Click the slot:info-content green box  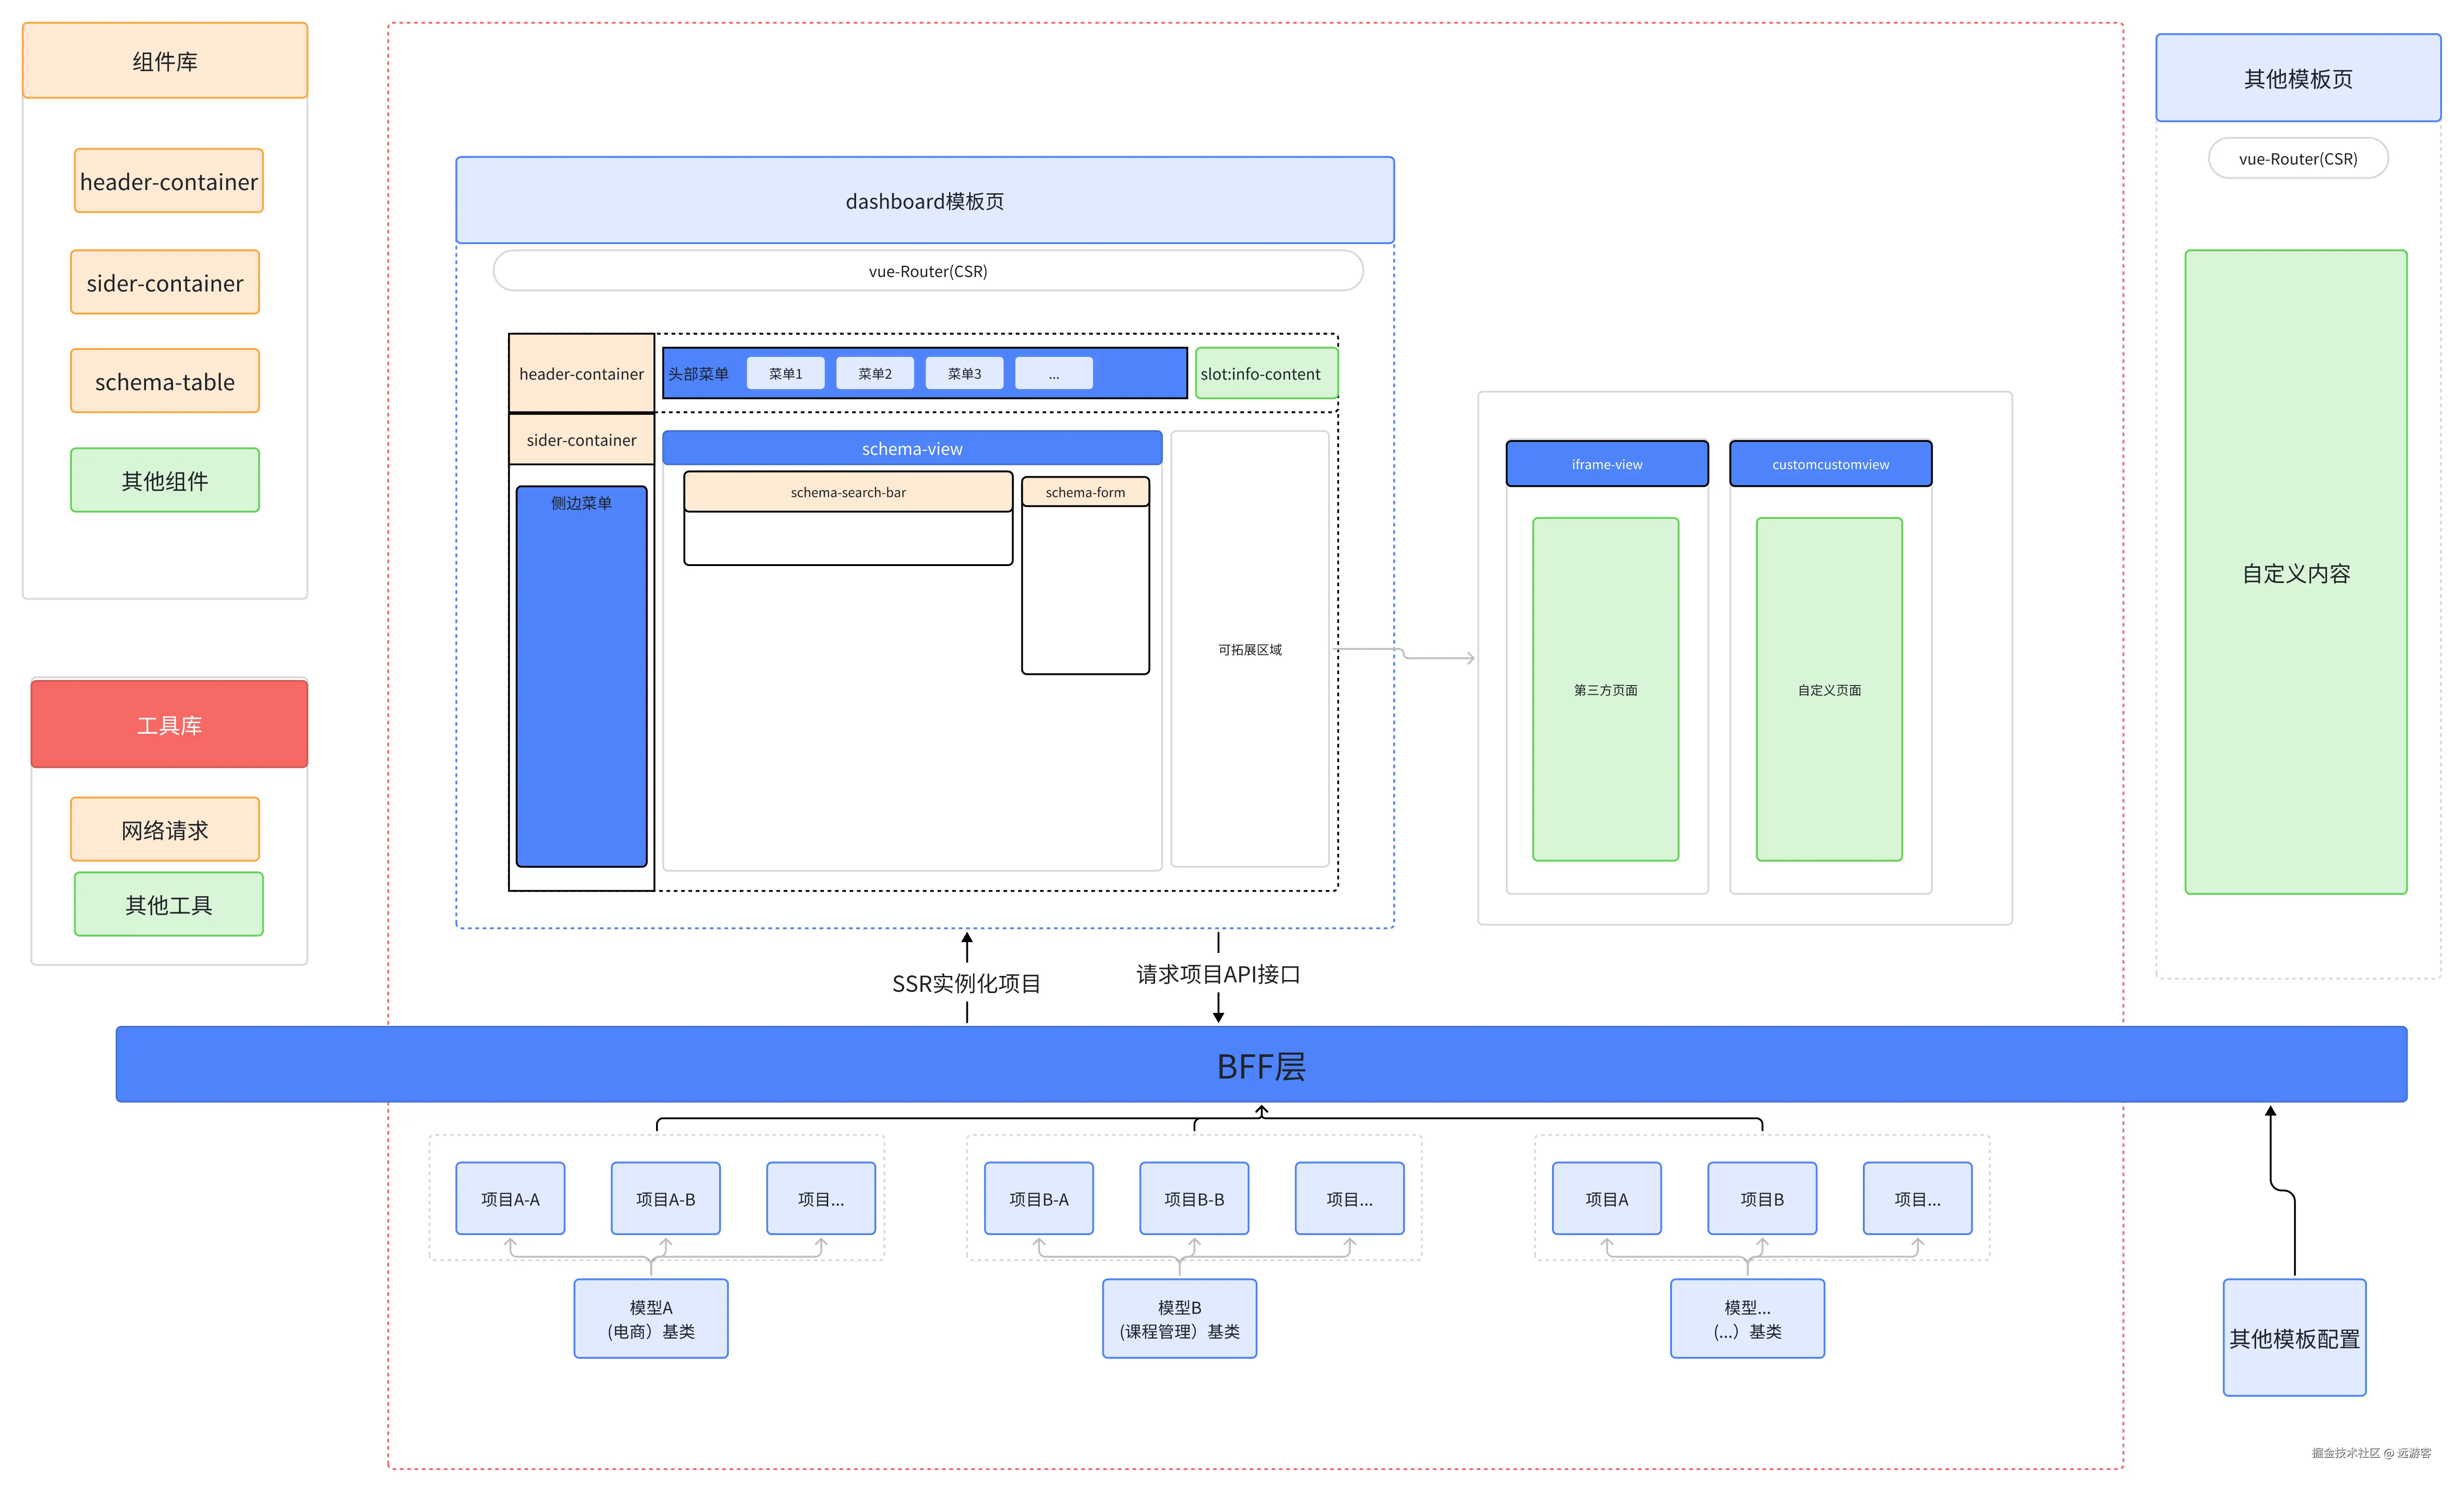[1266, 373]
